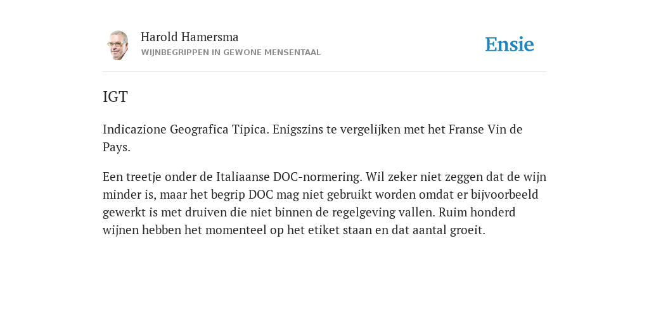Click Harold Hamersma's avatar photo
Screen dimensions: 649x324
pos(118,45)
